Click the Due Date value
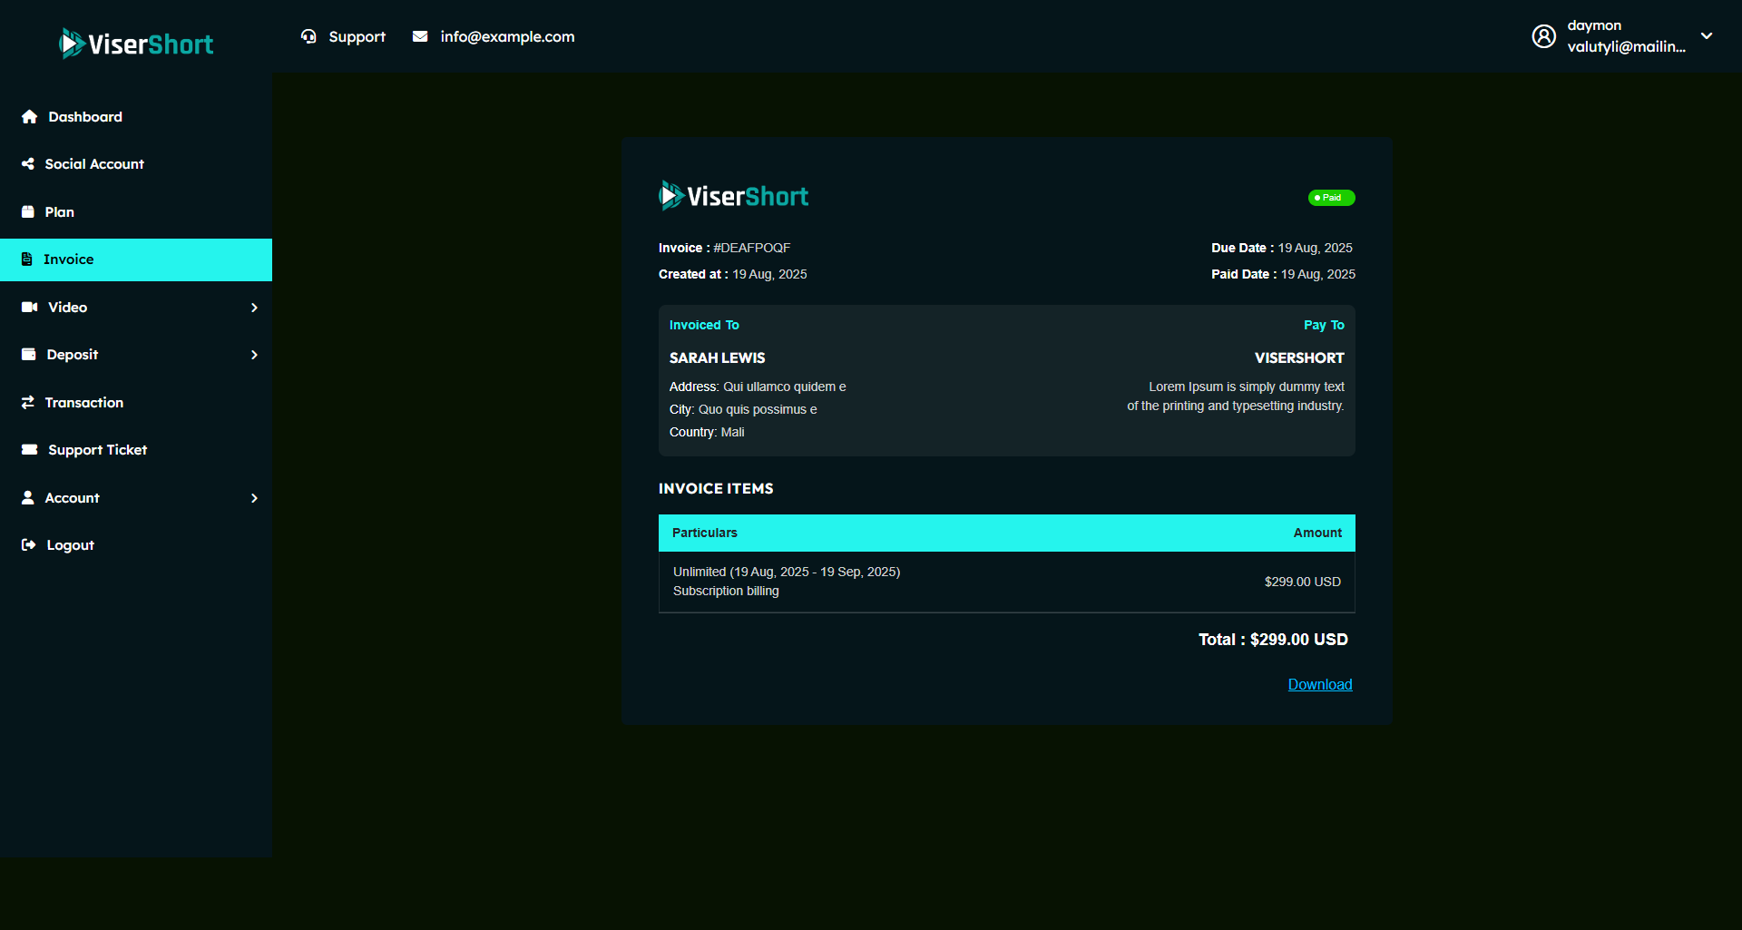Viewport: 1742px width, 930px height. [1316, 248]
